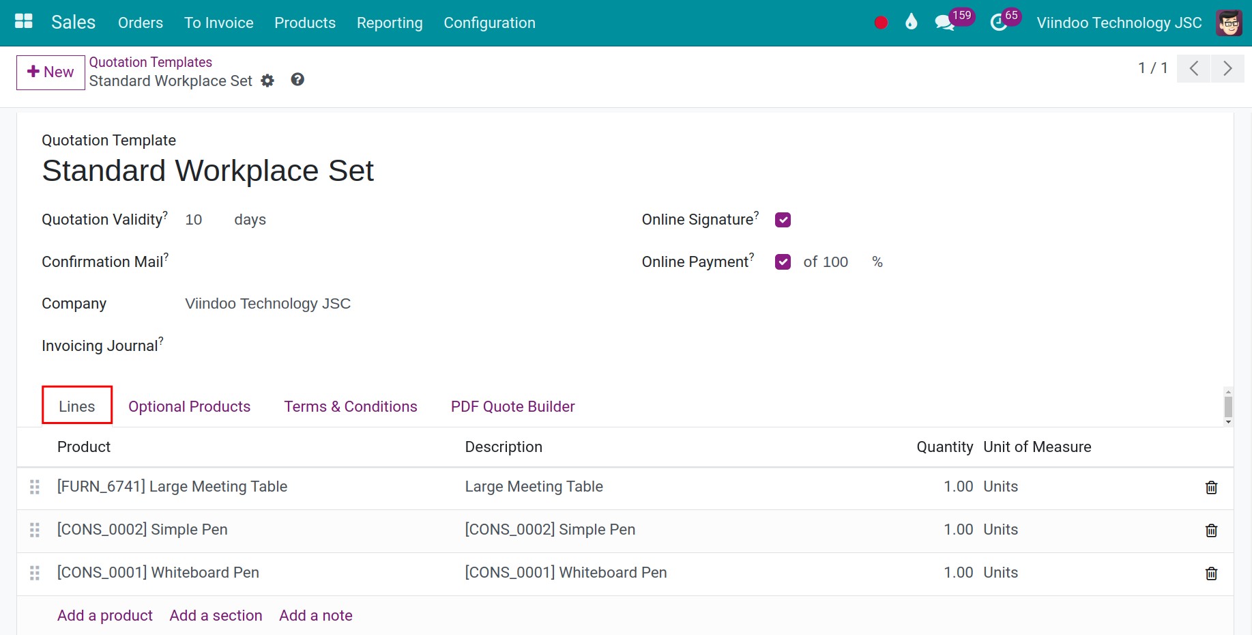Click Units cell of Simple Pen row
Viewport: 1252px width, 635px height.
(x=1000, y=530)
